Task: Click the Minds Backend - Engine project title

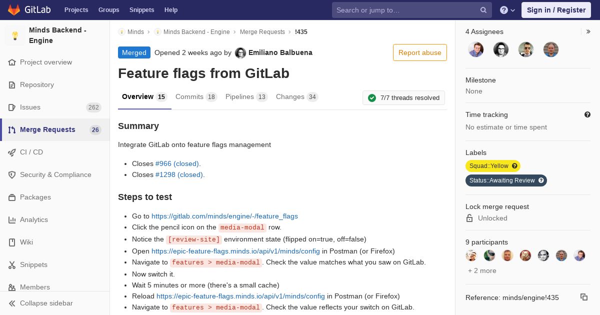Action: coord(57,35)
